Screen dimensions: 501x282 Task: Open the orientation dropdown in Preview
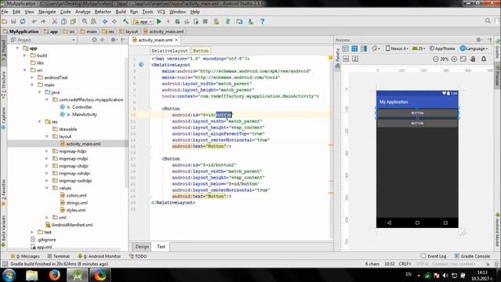click(376, 49)
